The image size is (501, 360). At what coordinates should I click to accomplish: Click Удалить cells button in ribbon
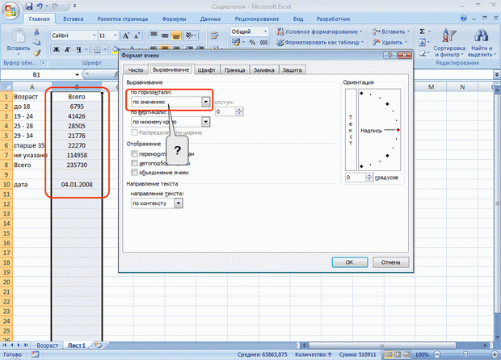tap(389, 42)
